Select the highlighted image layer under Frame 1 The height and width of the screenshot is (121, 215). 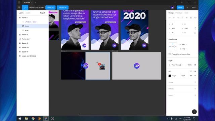point(33,26)
